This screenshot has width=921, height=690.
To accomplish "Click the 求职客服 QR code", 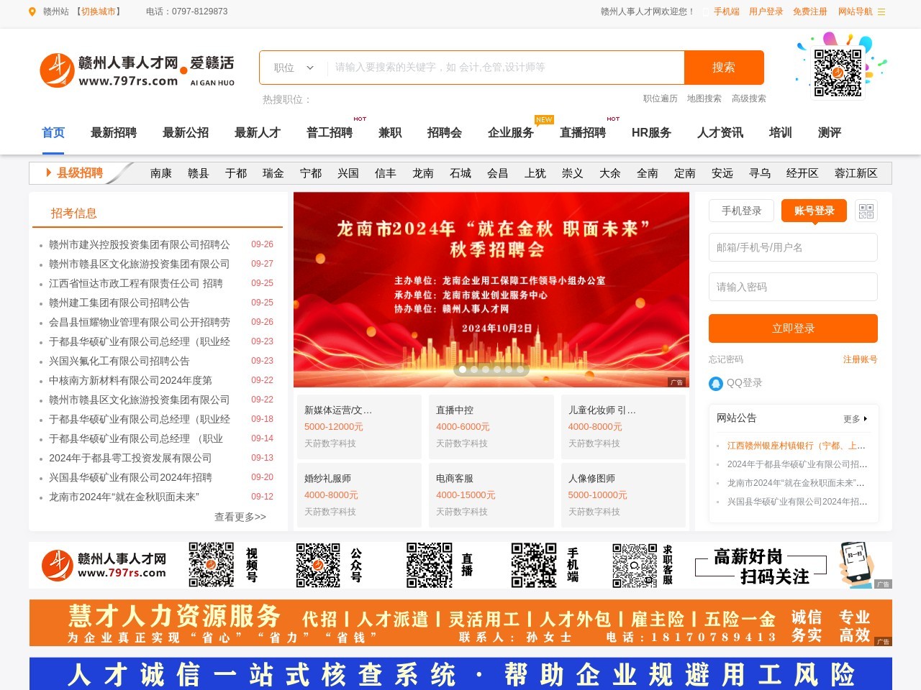I will pyautogui.click(x=635, y=565).
